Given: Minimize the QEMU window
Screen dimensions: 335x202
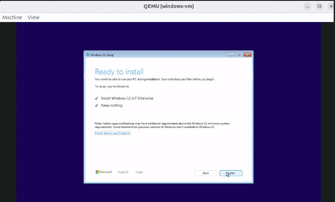Looking at the screenshot, I should click(x=308, y=6).
